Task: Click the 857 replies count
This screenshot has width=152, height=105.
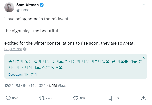Action: tap(15, 98)
